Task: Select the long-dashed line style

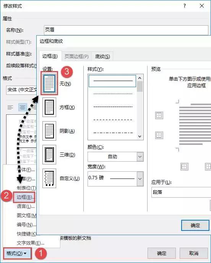Action: 113,120
